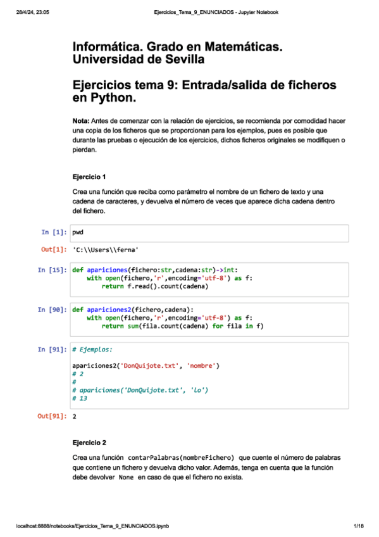
Task: Click the footer URL 'localhost:8888/notebooks/Ejercicios_Tema_9_ENUNCIADOS.ipynb'
Action: pos(92,526)
